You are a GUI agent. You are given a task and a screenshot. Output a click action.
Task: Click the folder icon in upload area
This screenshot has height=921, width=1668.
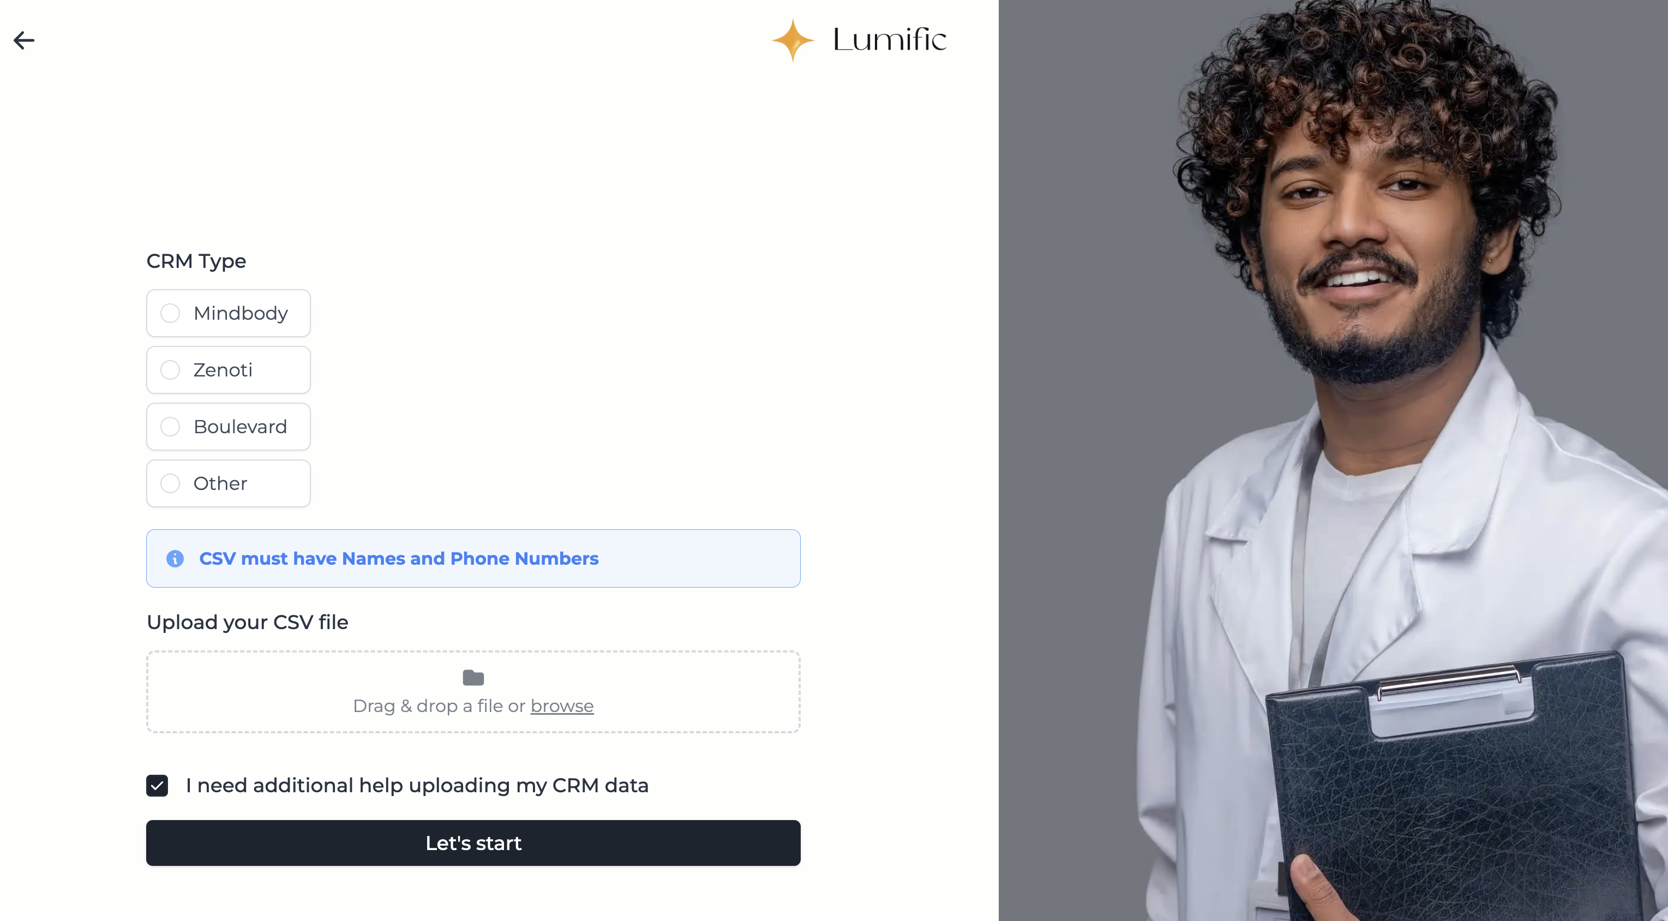click(473, 678)
